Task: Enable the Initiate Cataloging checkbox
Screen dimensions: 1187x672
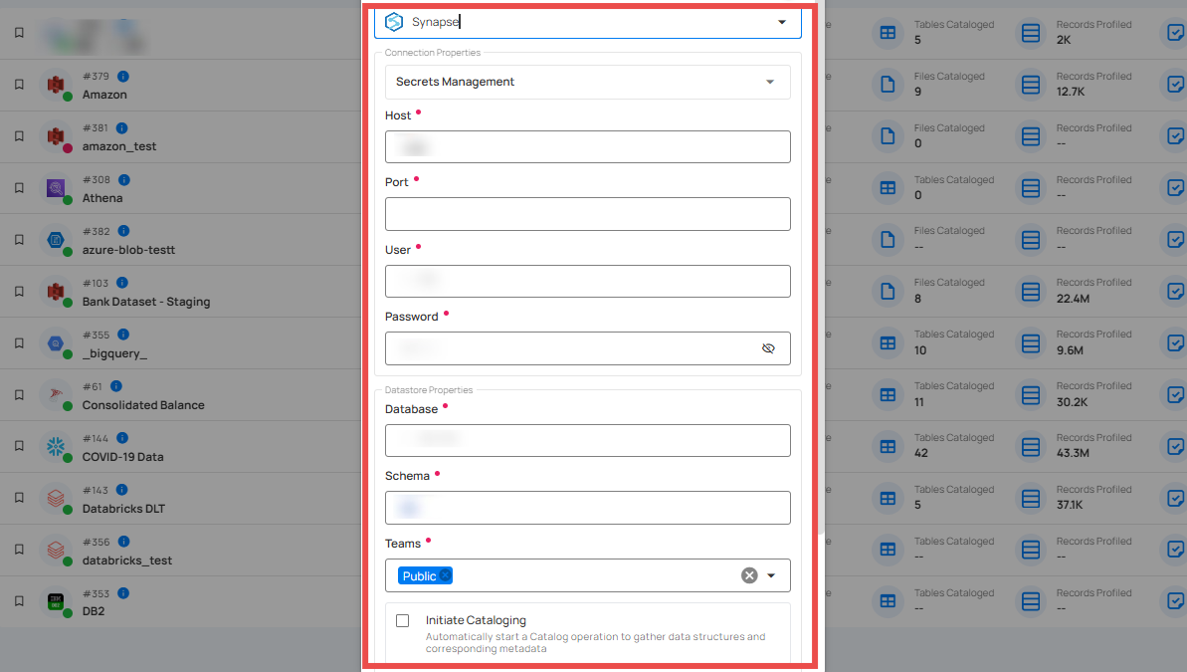Action: coord(402,620)
